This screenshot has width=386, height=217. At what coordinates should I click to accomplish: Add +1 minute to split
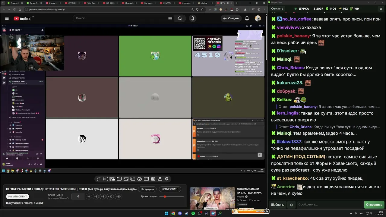(89, 197)
